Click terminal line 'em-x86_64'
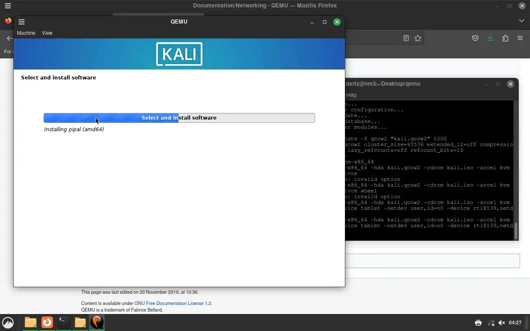This screenshot has width=530, height=331. coord(359,162)
